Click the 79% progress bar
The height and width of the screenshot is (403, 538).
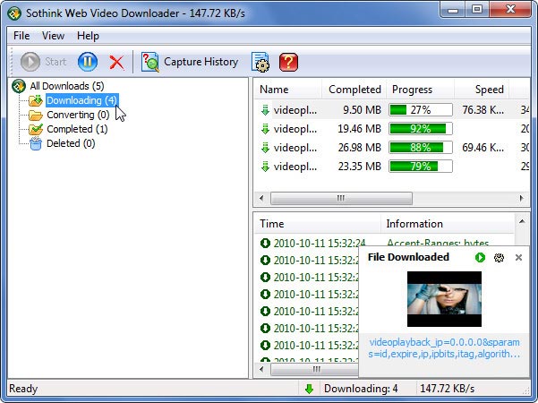(421, 167)
